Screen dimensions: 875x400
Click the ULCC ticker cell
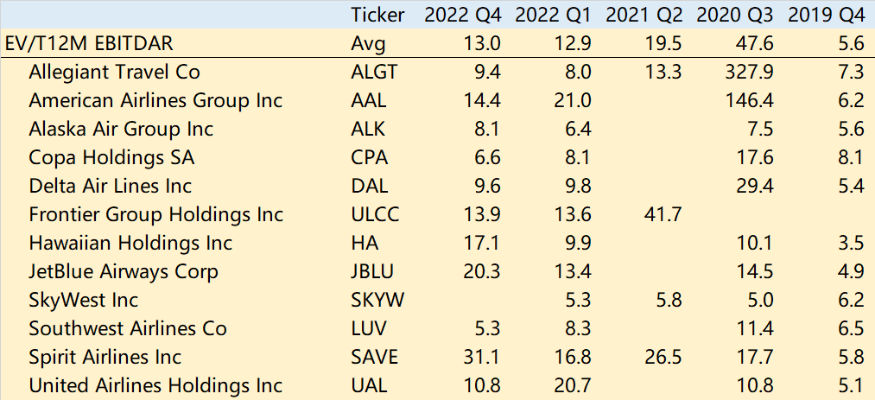376,214
